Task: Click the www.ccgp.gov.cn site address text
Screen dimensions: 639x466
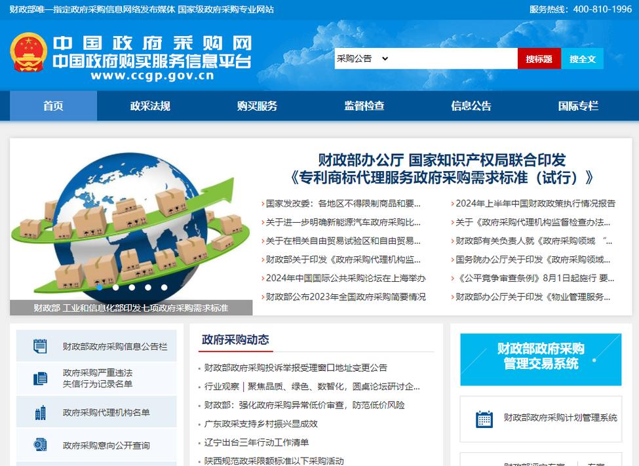Action: pos(153,76)
